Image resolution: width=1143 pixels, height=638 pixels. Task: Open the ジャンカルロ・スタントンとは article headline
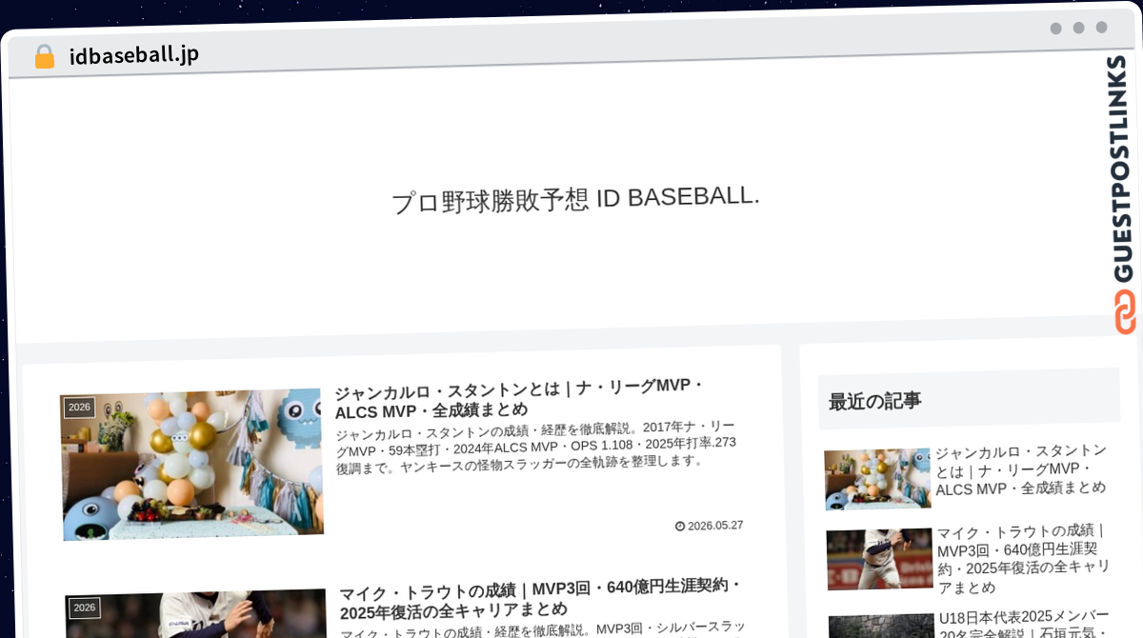coord(519,398)
